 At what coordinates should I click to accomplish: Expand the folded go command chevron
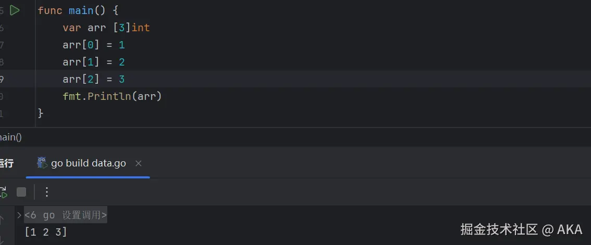19,215
